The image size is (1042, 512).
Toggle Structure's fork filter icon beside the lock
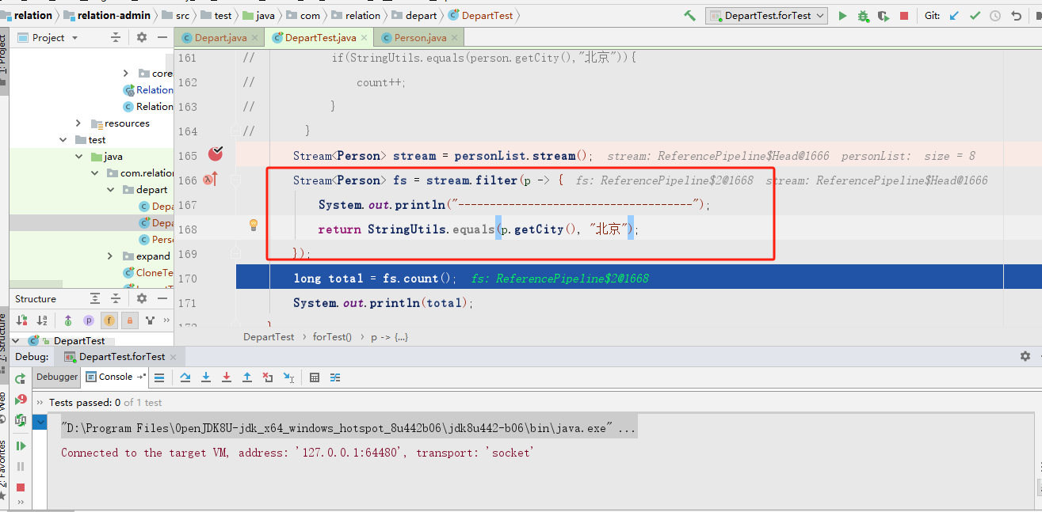(x=149, y=320)
